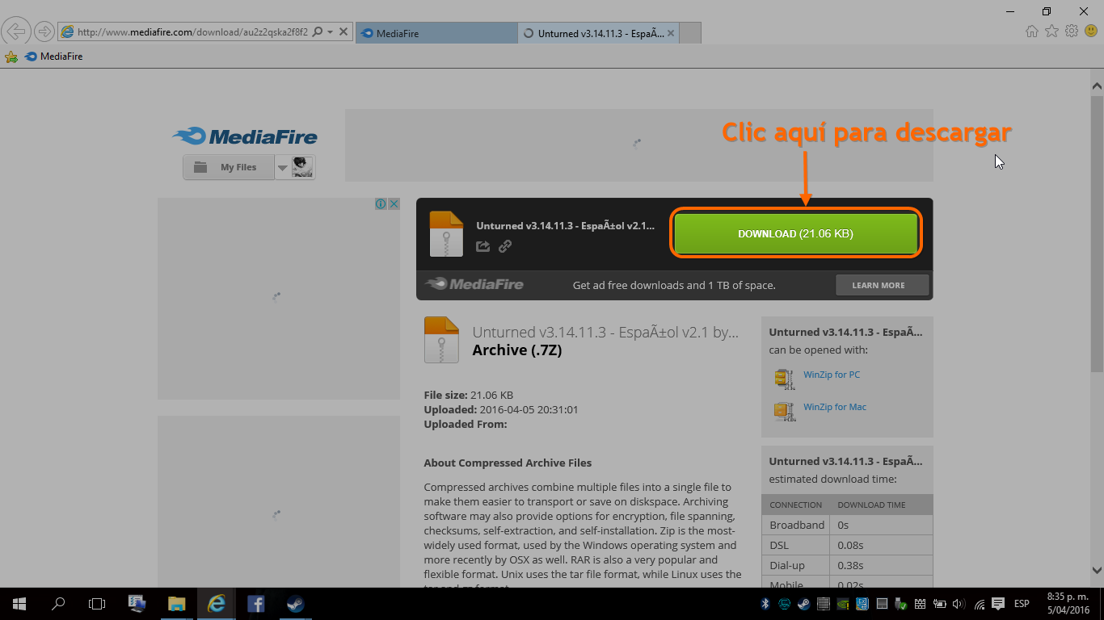Close the ad with the X icon
The image size is (1104, 620).
[394, 204]
